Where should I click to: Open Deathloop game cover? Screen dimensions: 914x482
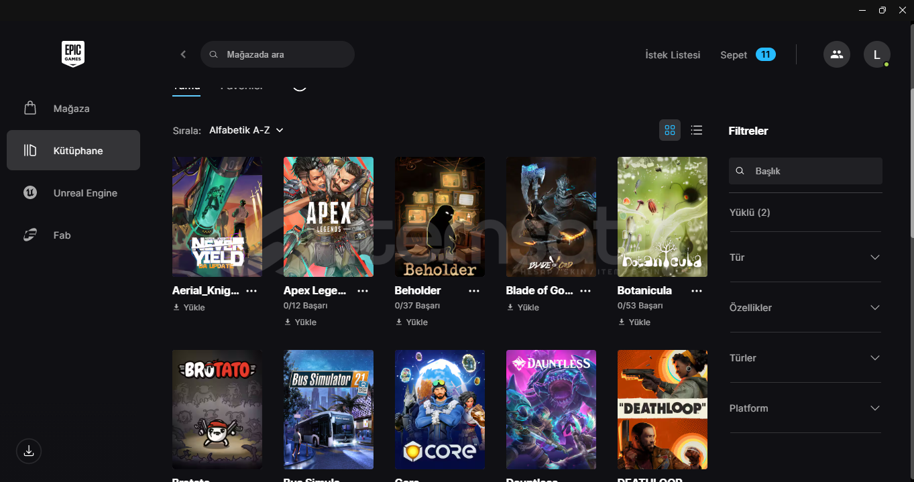click(x=663, y=410)
